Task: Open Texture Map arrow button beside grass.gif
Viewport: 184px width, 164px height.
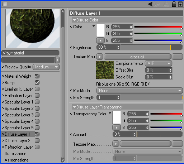Action: tap(100, 57)
